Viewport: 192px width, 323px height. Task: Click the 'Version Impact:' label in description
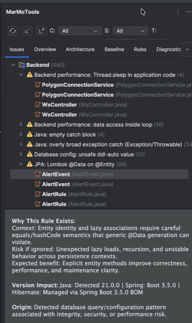point(35,285)
